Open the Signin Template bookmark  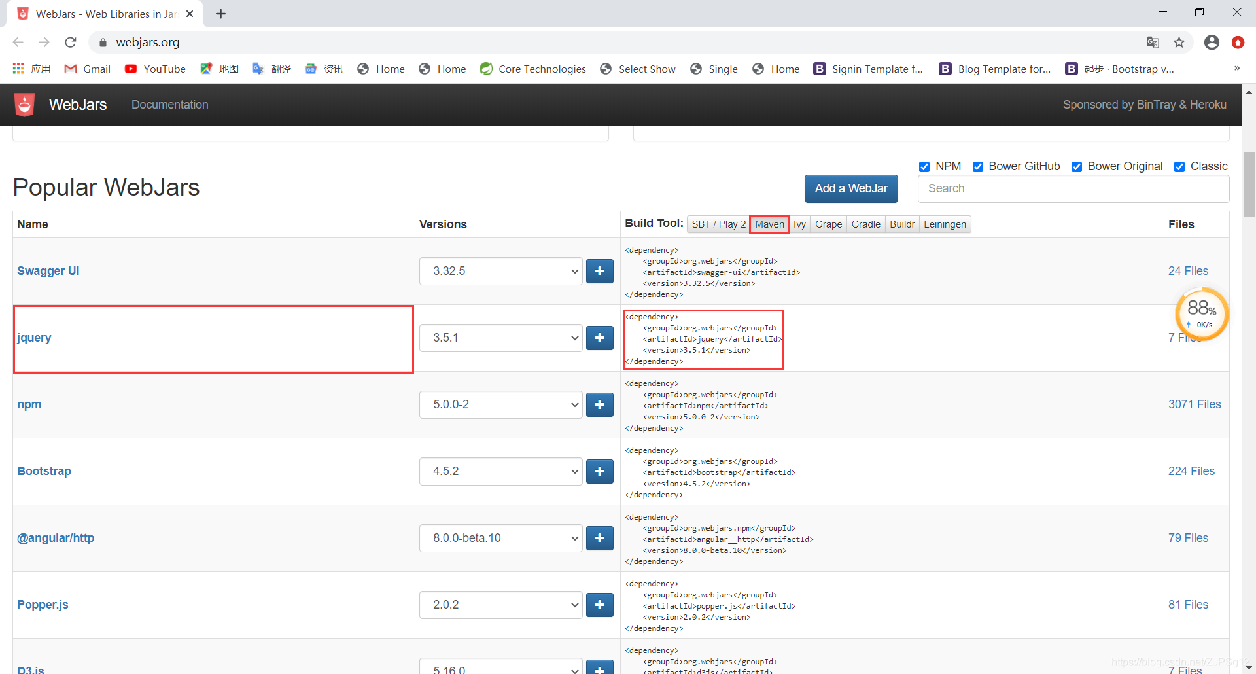click(869, 69)
